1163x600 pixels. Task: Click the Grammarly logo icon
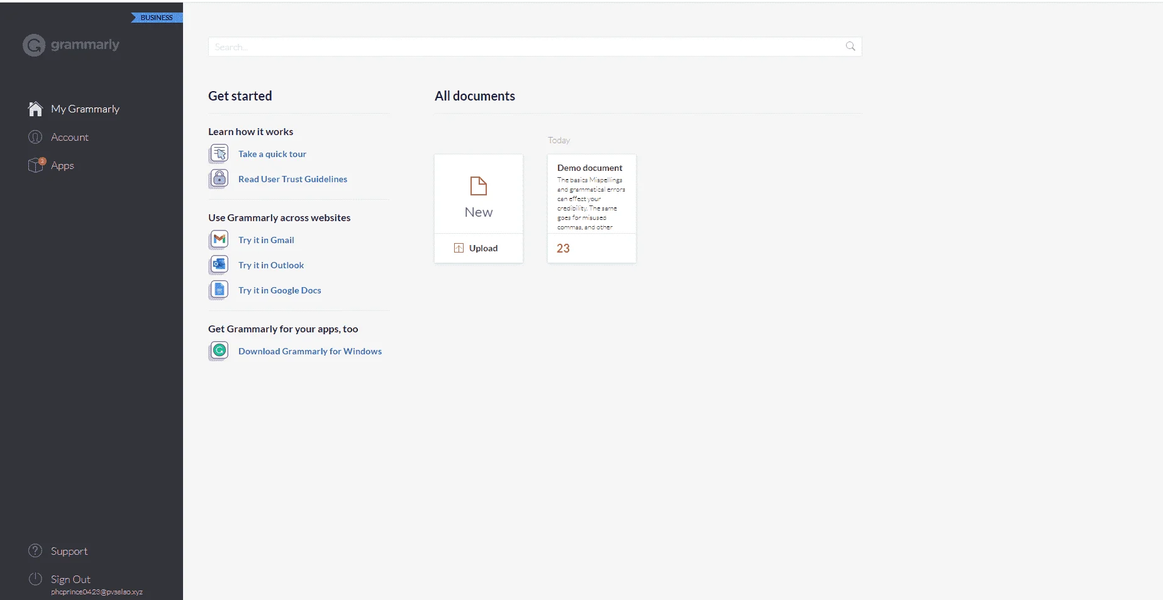[x=34, y=45]
